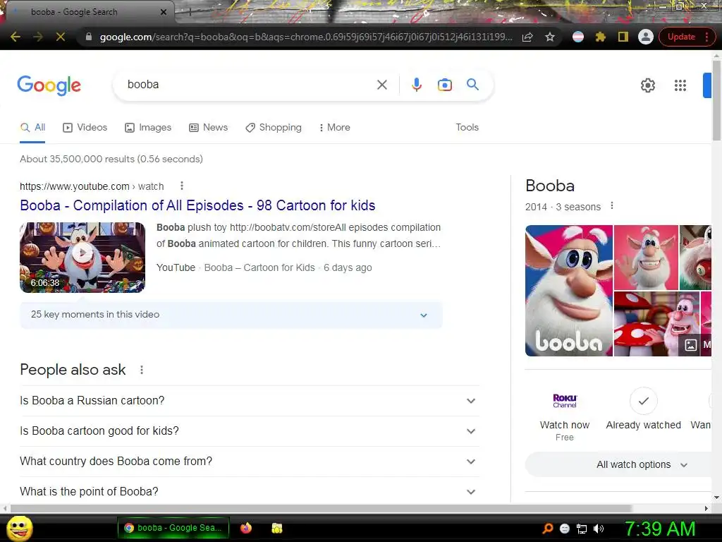The width and height of the screenshot is (722, 542).
Task: Open file manager taskbar icon
Action: (276, 528)
